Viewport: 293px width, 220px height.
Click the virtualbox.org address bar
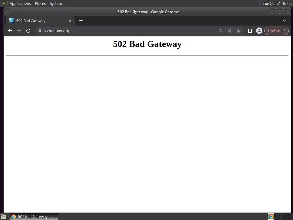(125, 31)
